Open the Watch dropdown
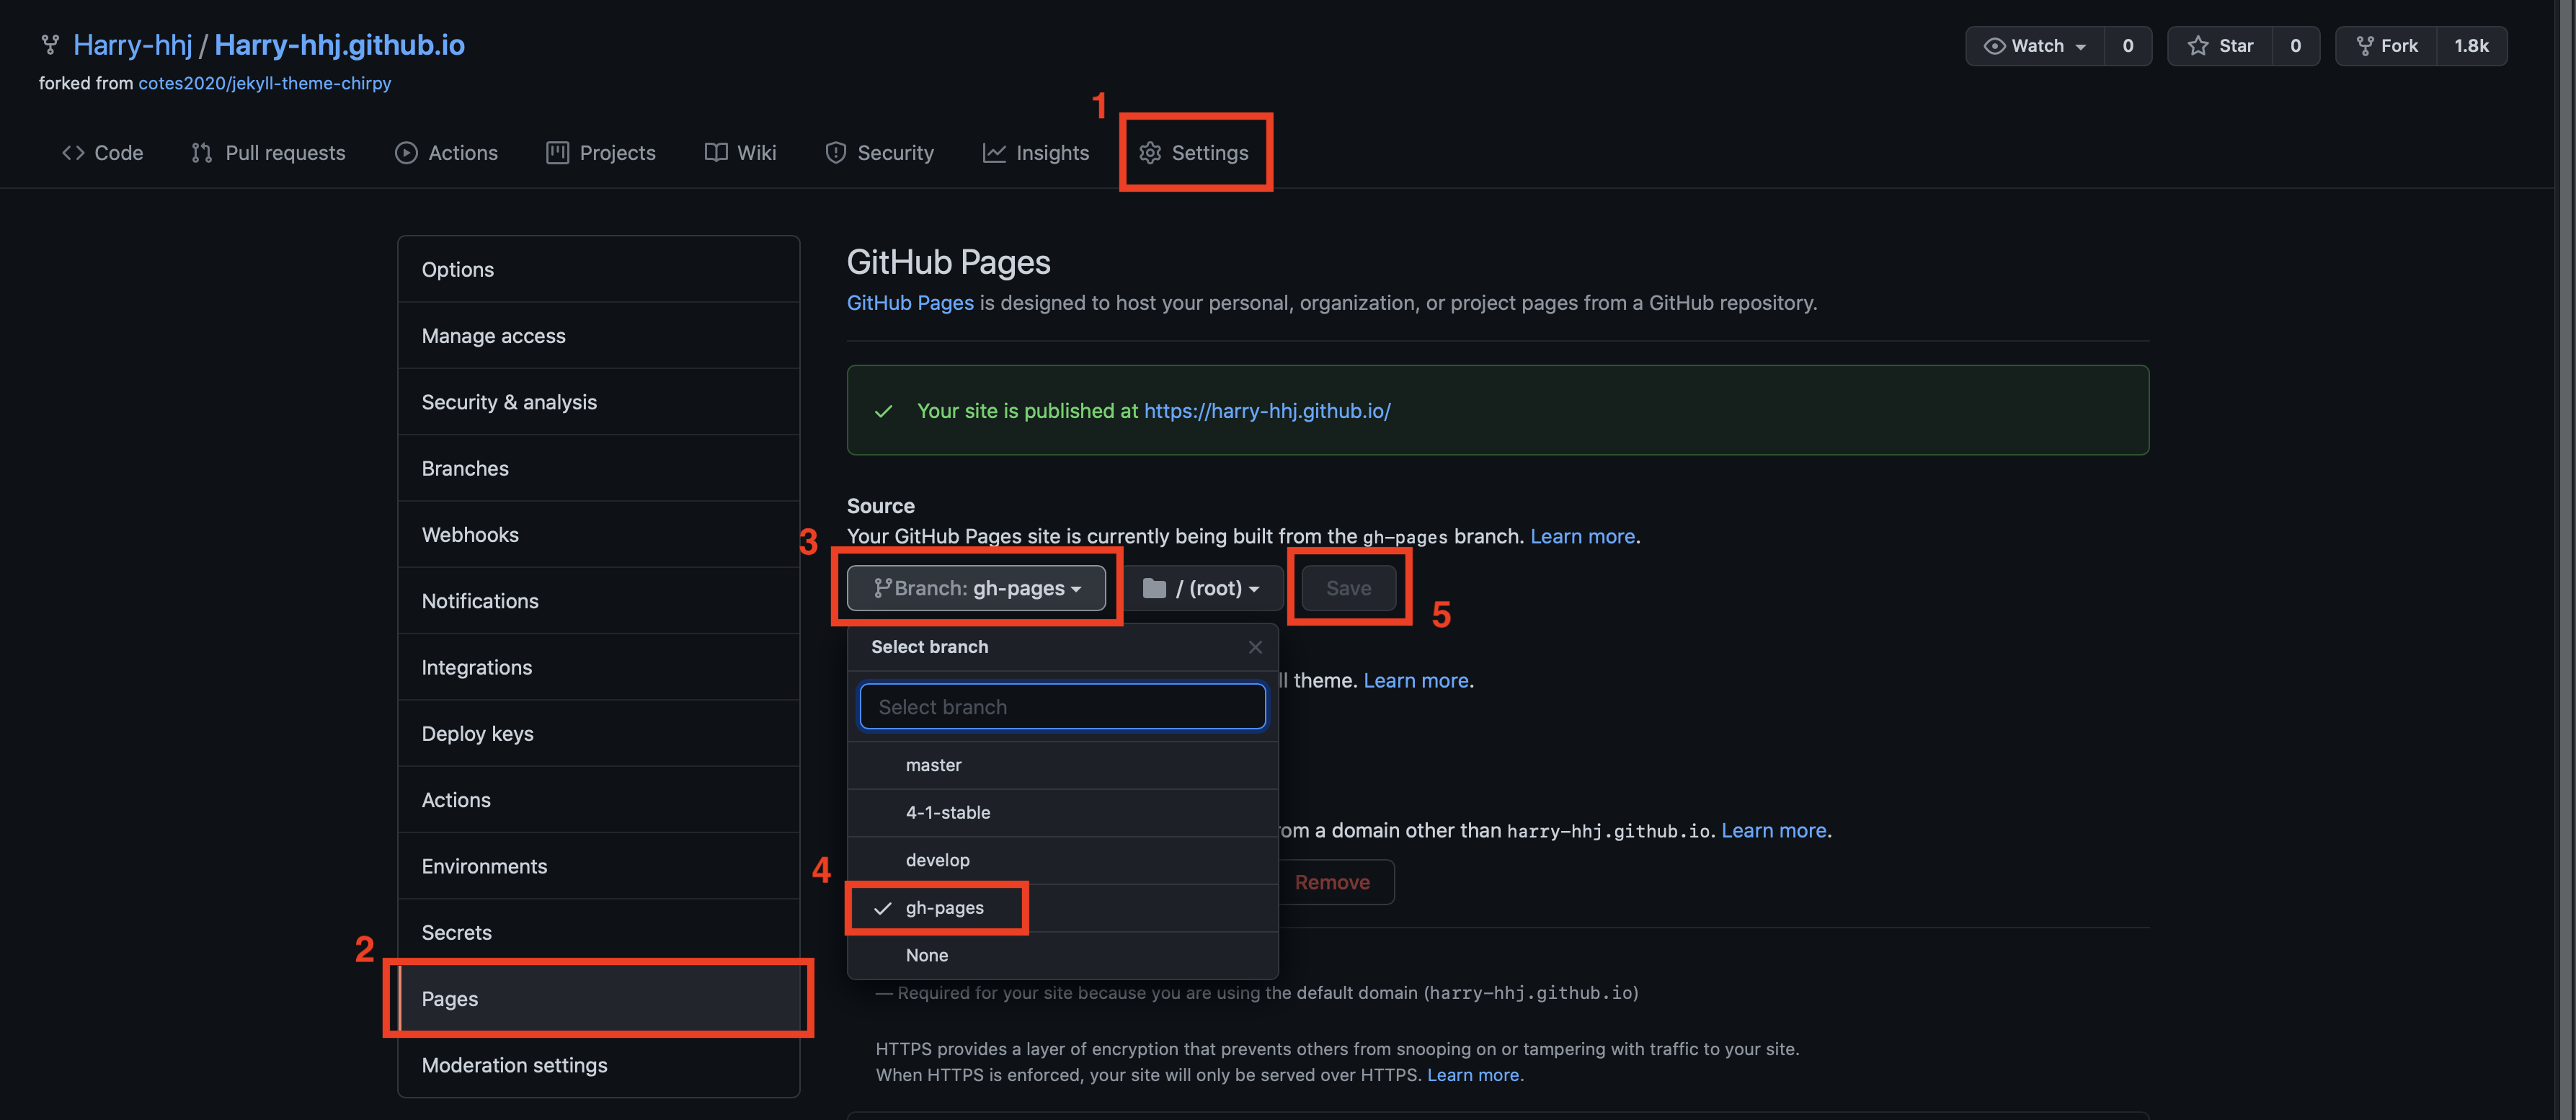 (x=2035, y=46)
